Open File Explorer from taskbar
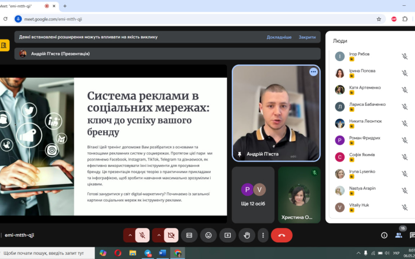 pos(133,253)
